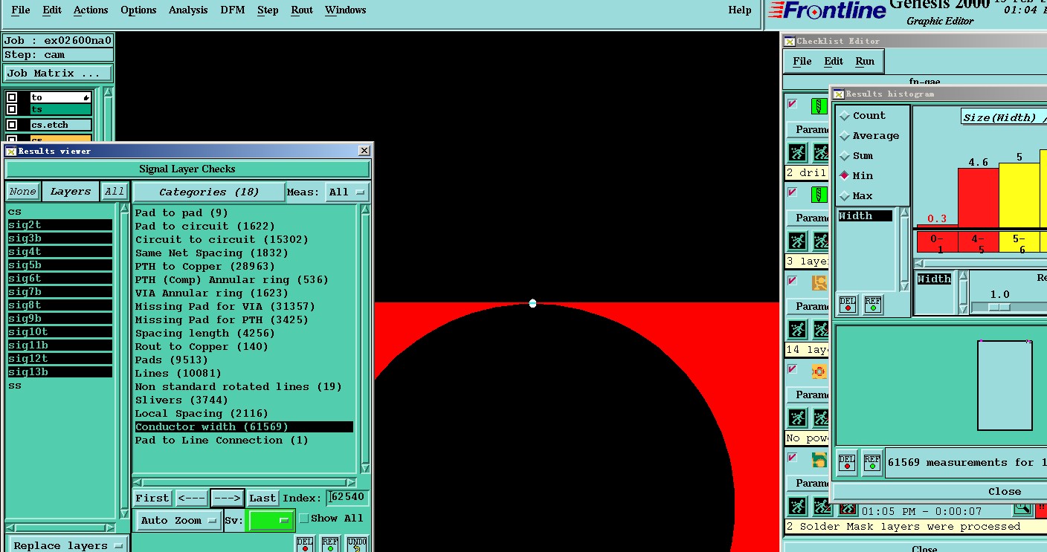Image resolution: width=1047 pixels, height=552 pixels.
Task: Select layer 'sig7b' in layers list
Action: click(x=60, y=292)
